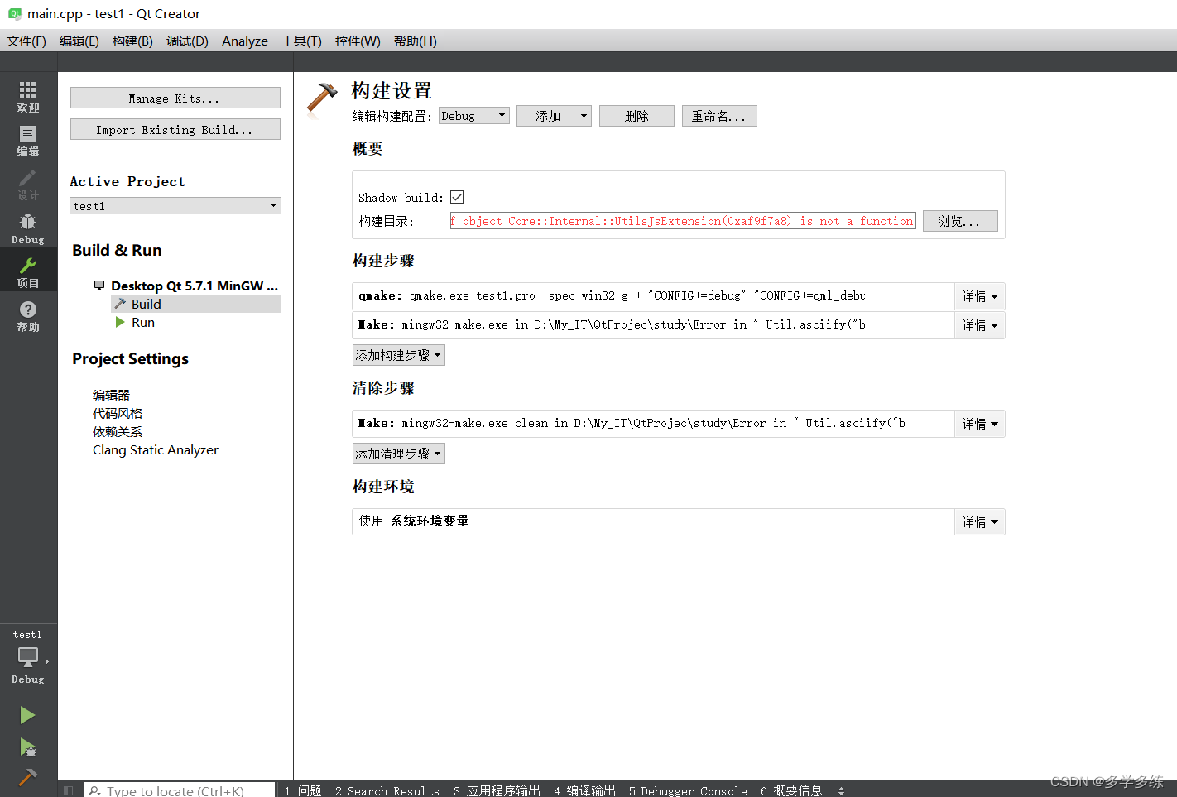The width and height of the screenshot is (1177, 797).
Task: Click the Build hammer icon in tree
Action: [120, 304]
